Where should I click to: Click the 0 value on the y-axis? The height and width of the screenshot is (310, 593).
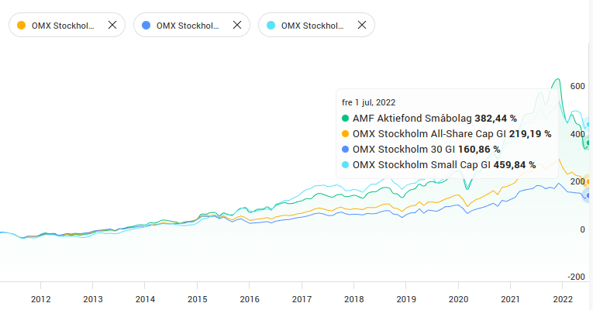point(582,229)
